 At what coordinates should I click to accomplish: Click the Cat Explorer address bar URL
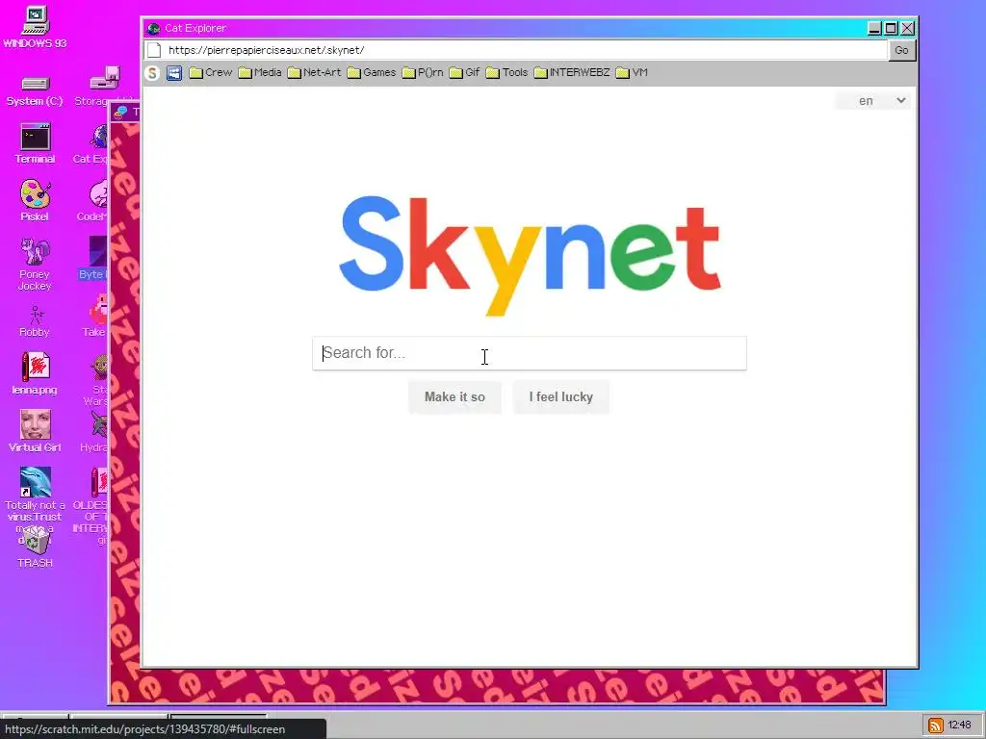coord(266,50)
